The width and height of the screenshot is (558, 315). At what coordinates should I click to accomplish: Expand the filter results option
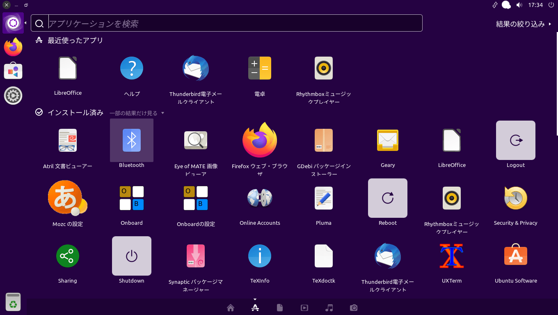[x=524, y=24]
